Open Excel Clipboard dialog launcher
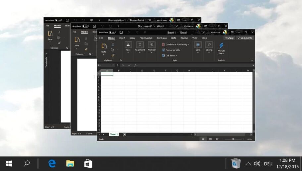 pyautogui.click(x=121, y=60)
